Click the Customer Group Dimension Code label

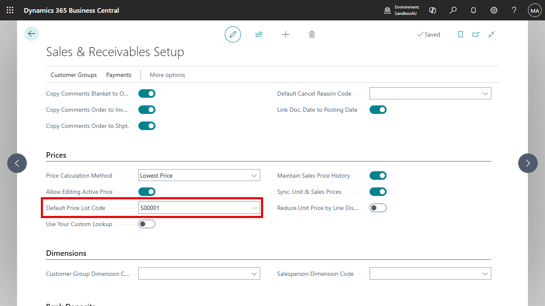88,274
